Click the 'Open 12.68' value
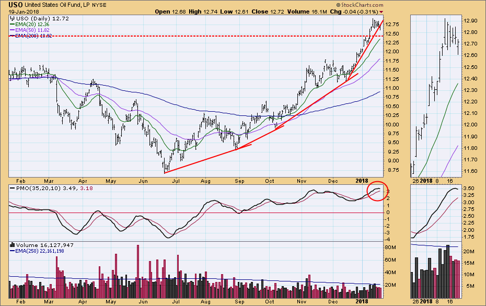486x306 pixels. [170, 12]
